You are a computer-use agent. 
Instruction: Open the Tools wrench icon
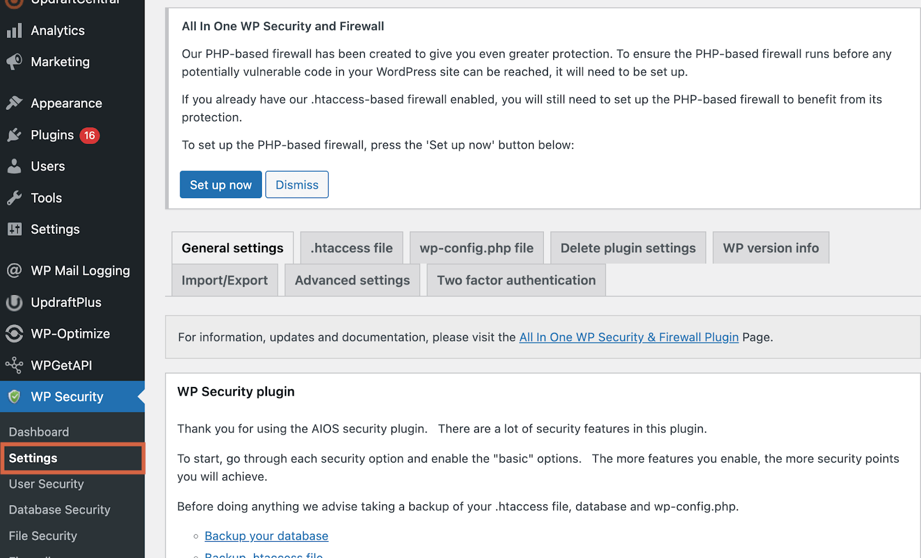click(x=14, y=198)
